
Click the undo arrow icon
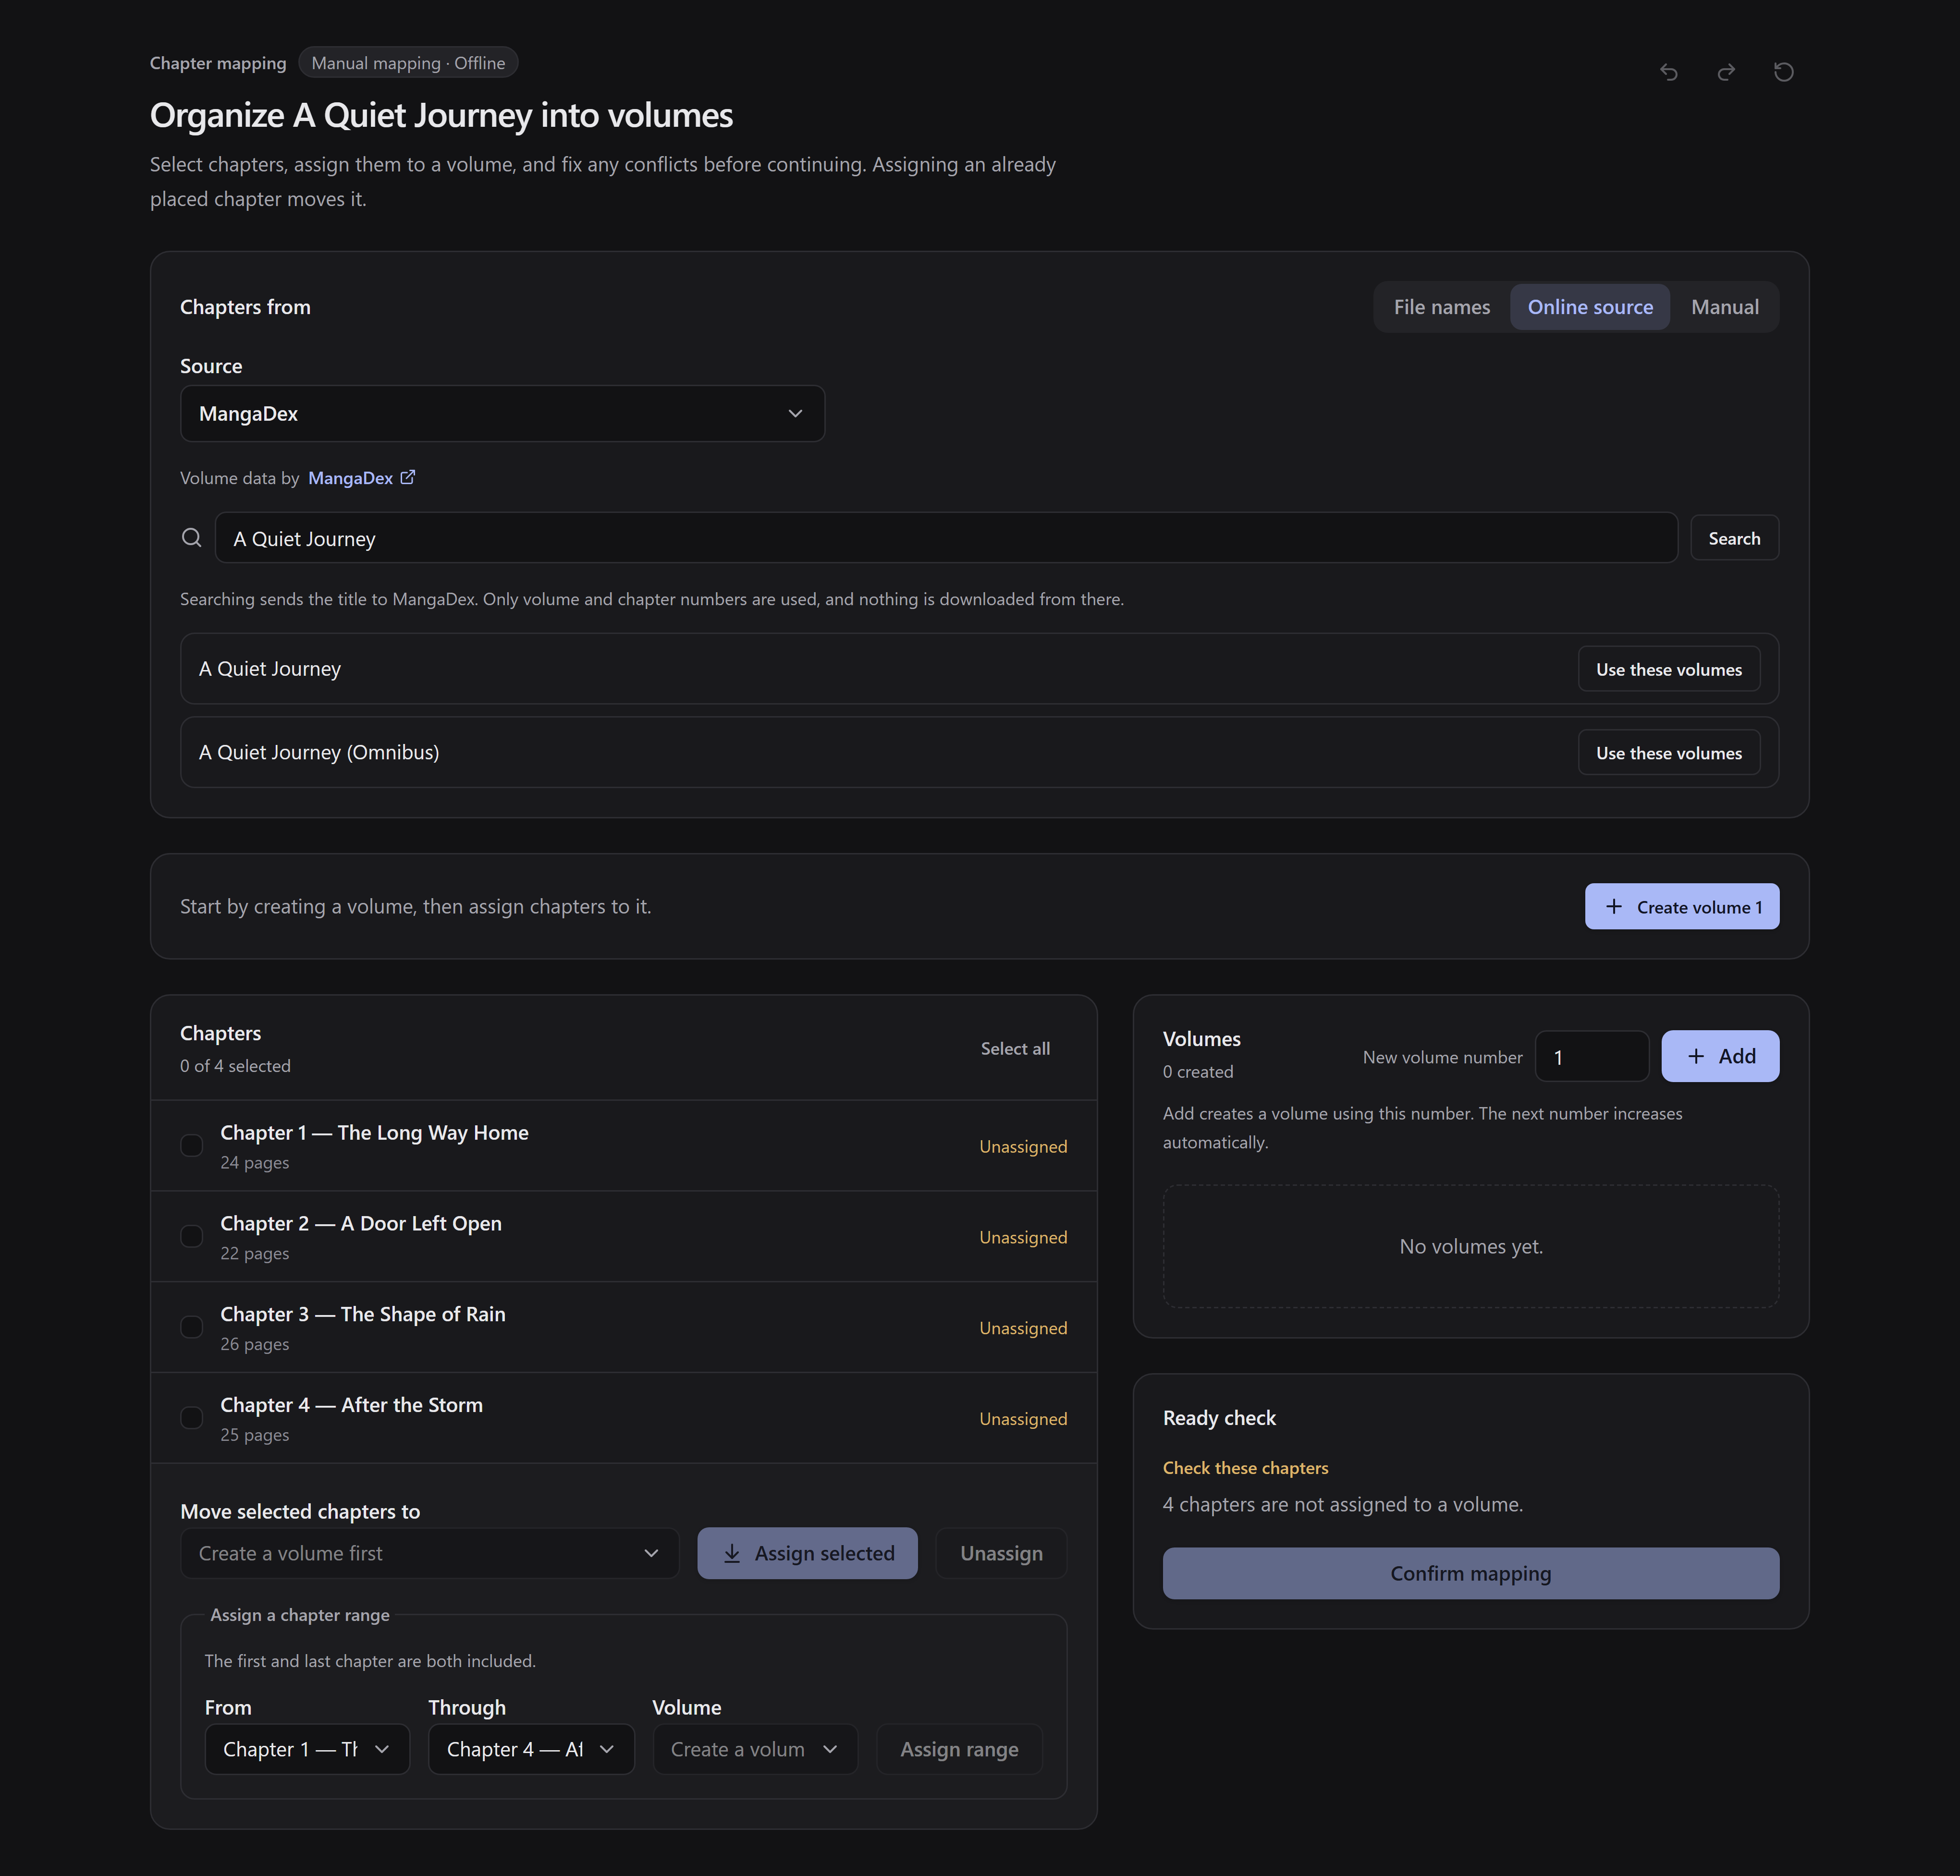point(1669,72)
